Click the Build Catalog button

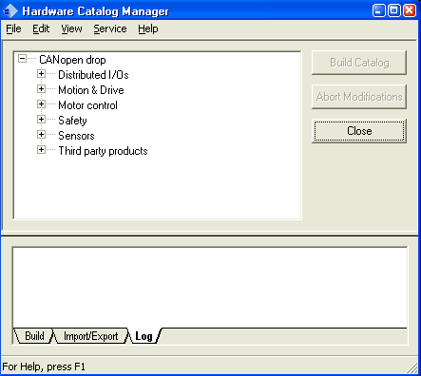click(x=359, y=63)
